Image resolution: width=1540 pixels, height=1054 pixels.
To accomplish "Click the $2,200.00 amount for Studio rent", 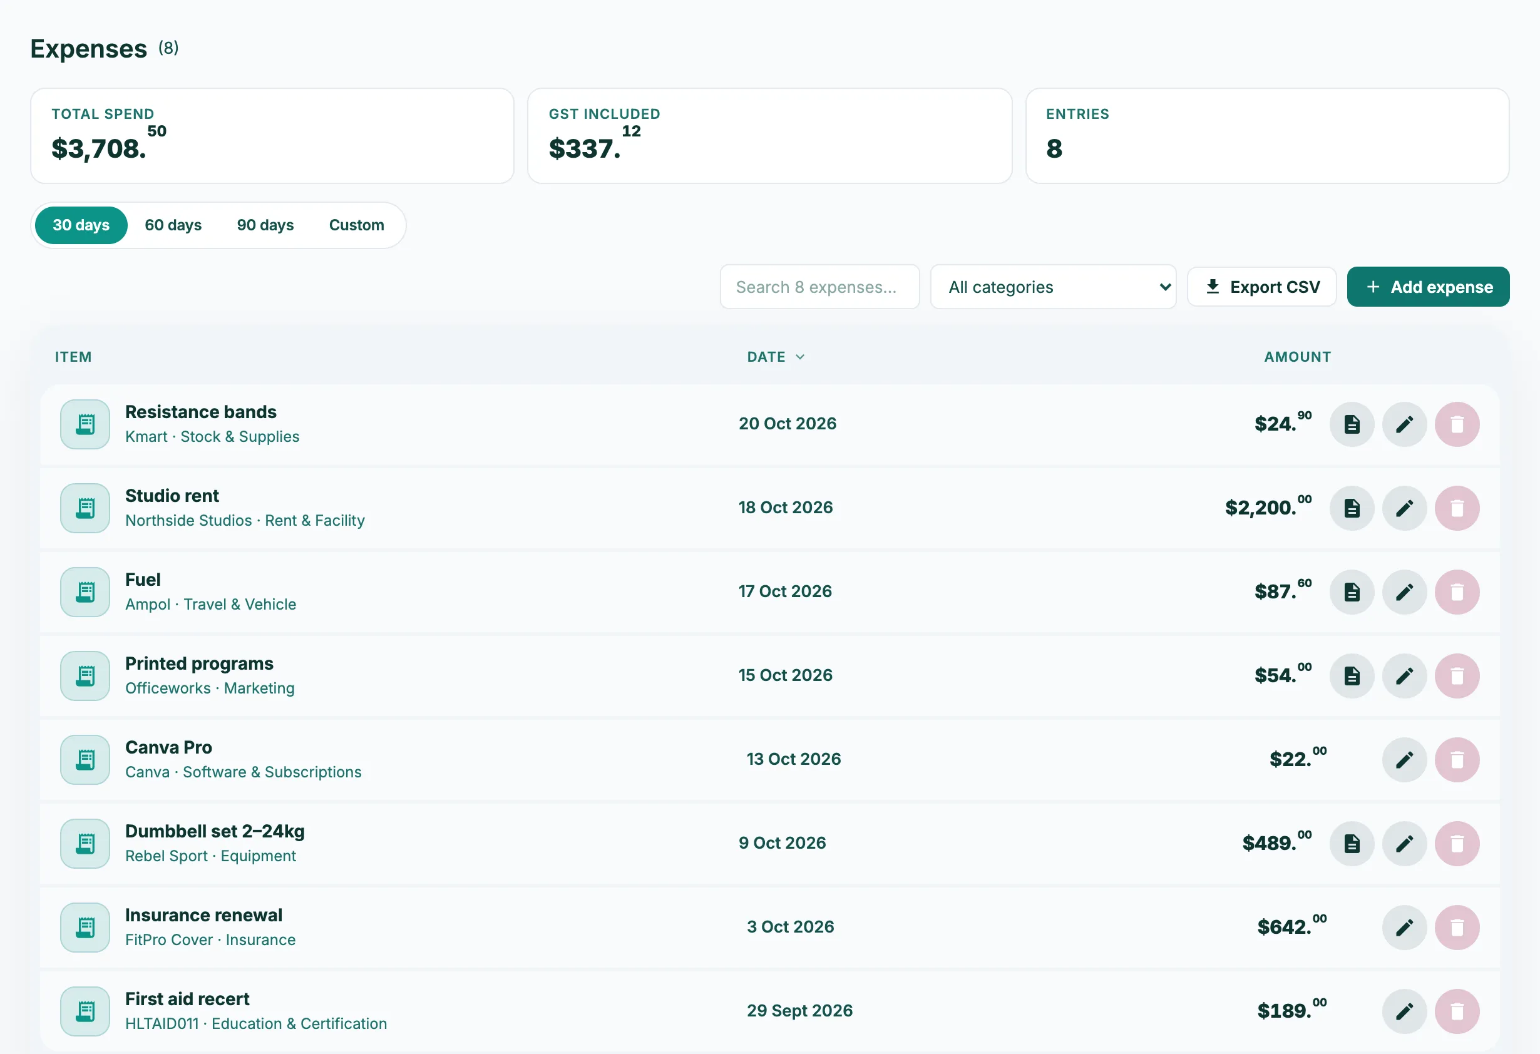I will [x=1268, y=506].
